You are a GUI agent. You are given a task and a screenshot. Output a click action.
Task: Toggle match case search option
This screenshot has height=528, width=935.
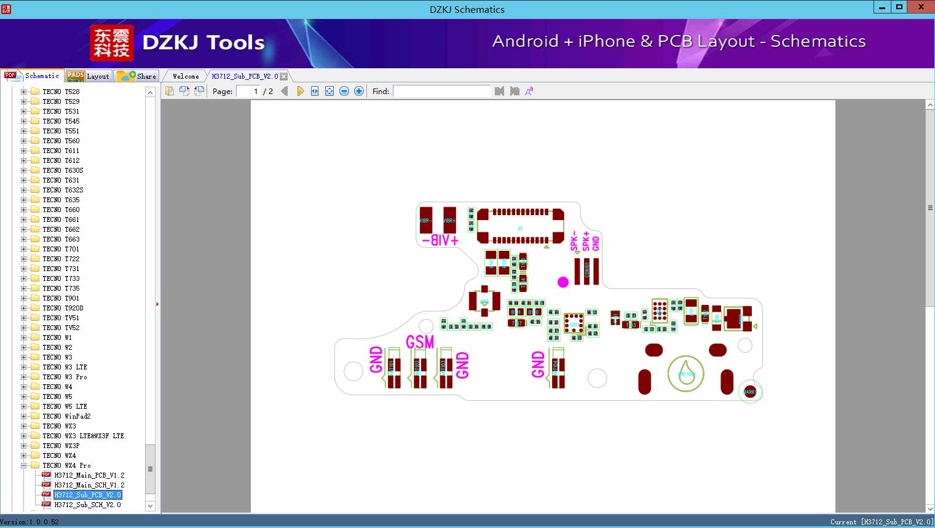(529, 91)
